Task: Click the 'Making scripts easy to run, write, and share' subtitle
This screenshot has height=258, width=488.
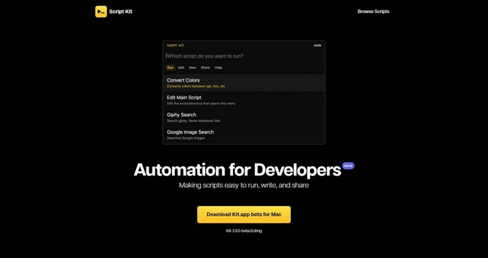Action: point(243,185)
